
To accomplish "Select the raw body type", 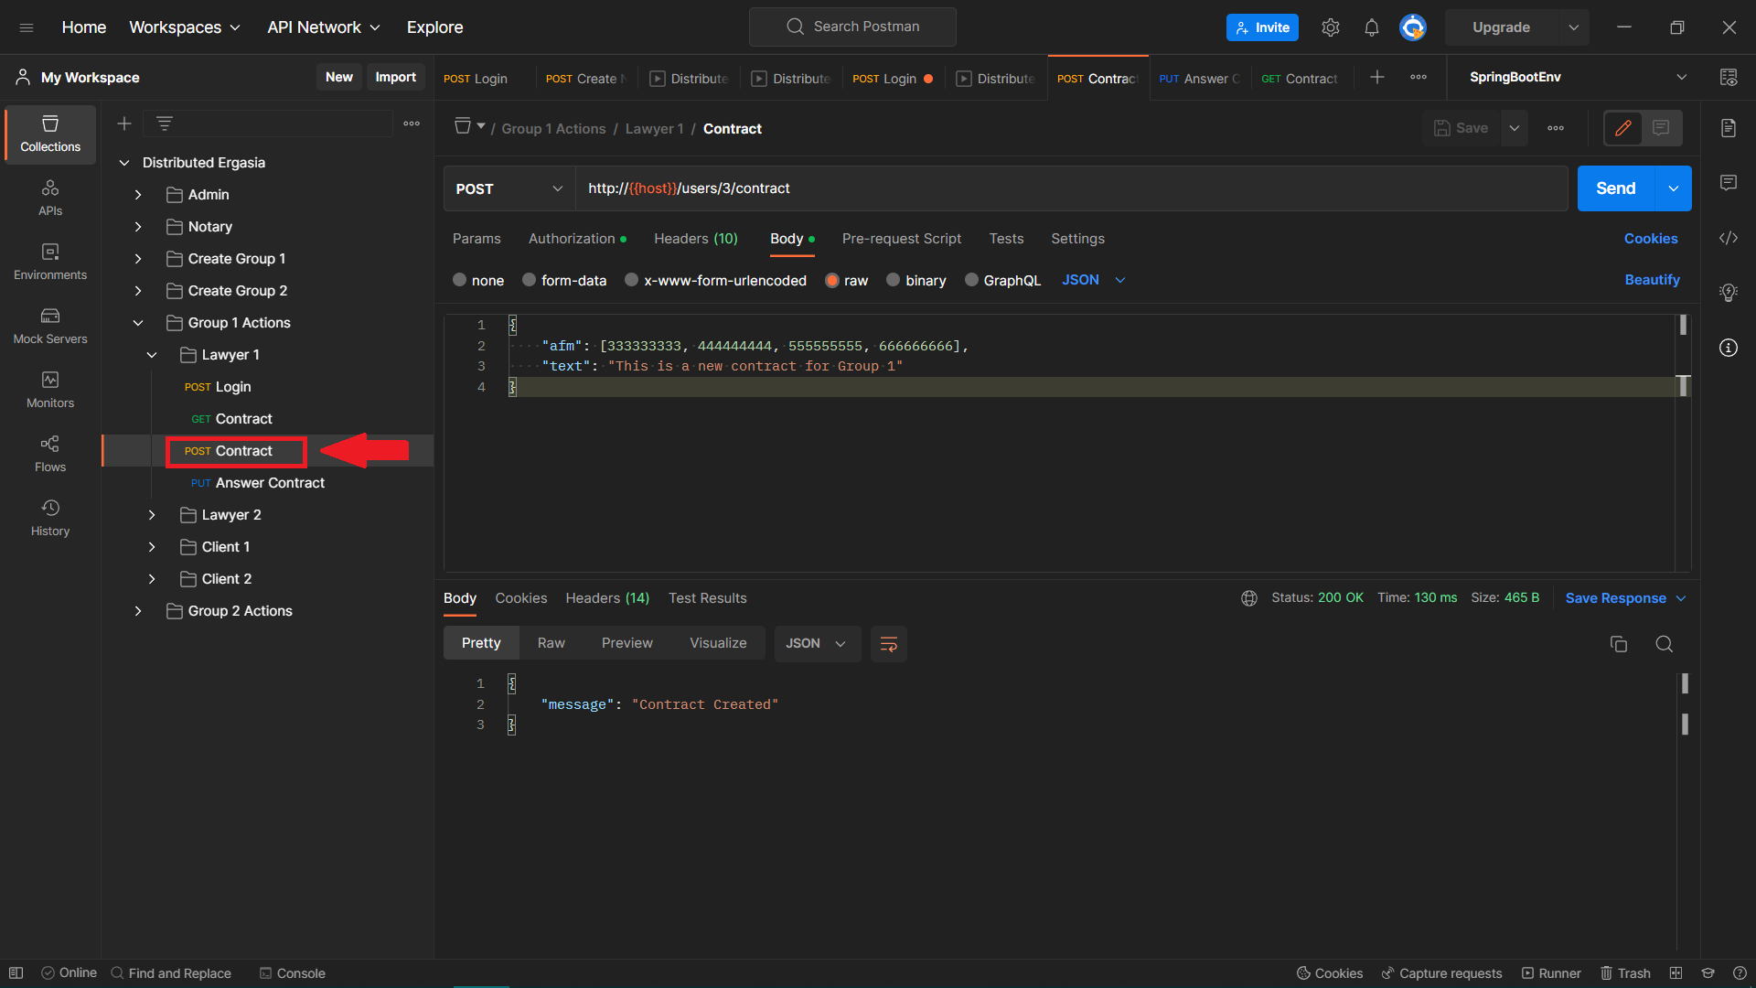I will [847, 280].
